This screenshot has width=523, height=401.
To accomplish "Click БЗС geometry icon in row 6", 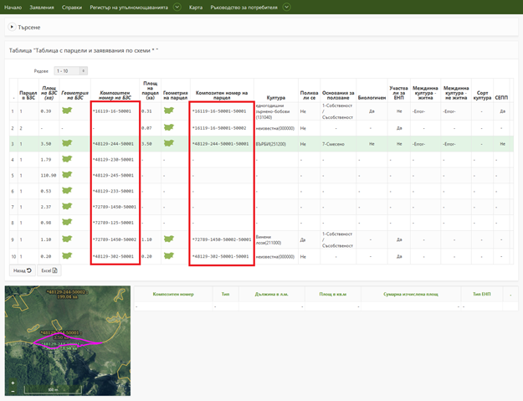I will pyautogui.click(x=67, y=191).
